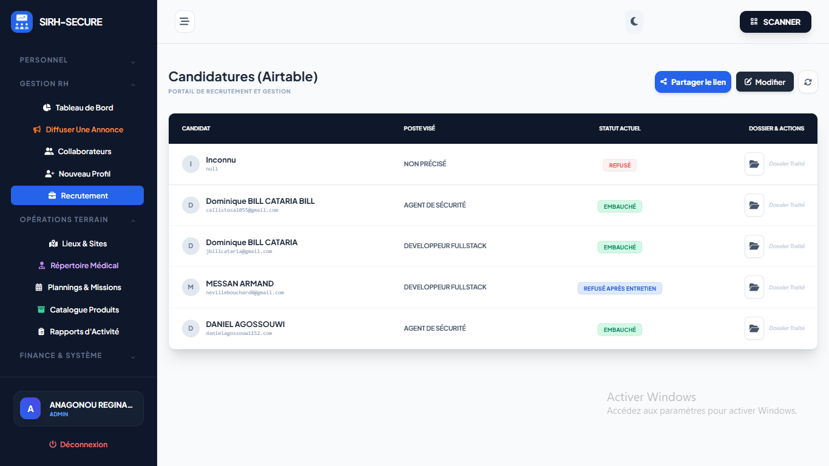Refresh the candidatures list with the sync icon
829x466 pixels.
(x=808, y=82)
